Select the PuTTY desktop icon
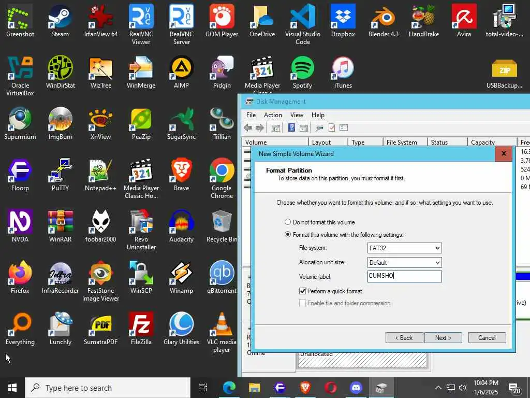This screenshot has height=398, width=530. tap(60, 175)
